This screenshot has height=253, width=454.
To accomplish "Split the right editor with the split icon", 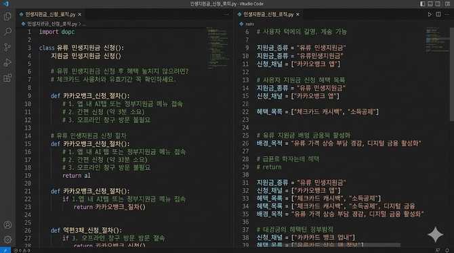I will click(x=438, y=14).
